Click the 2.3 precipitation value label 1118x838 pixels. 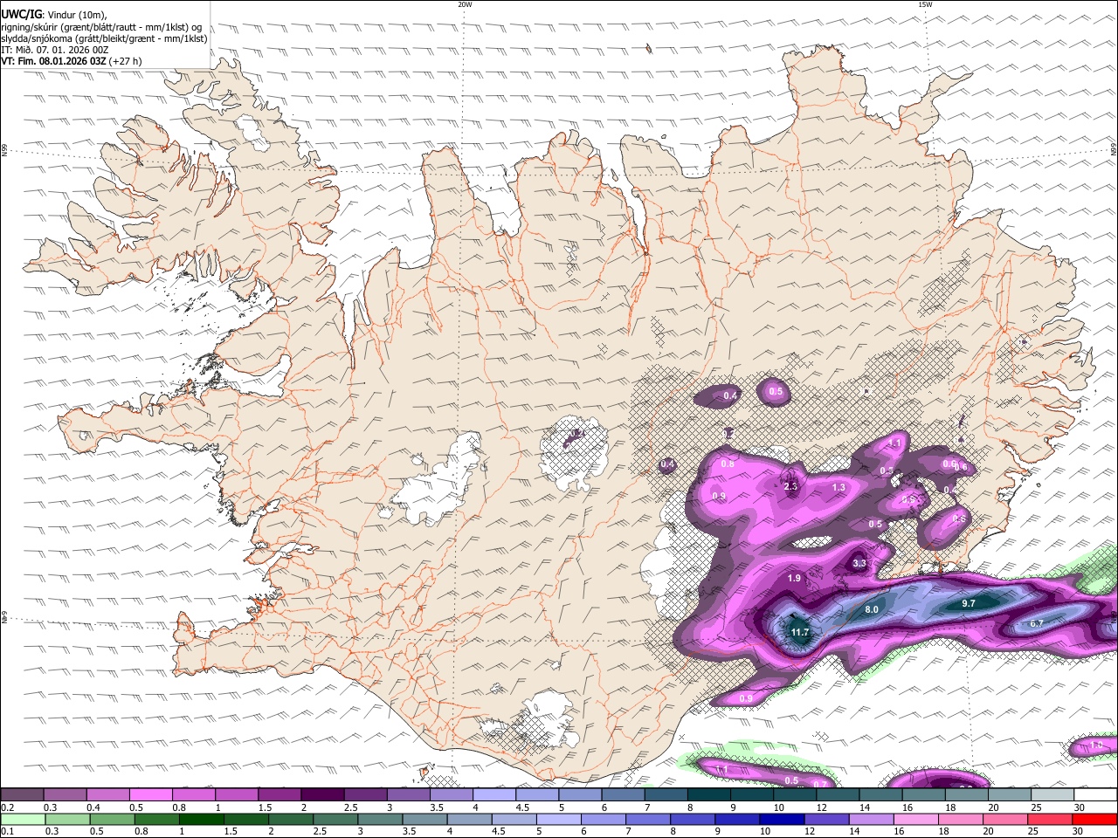[x=791, y=486]
